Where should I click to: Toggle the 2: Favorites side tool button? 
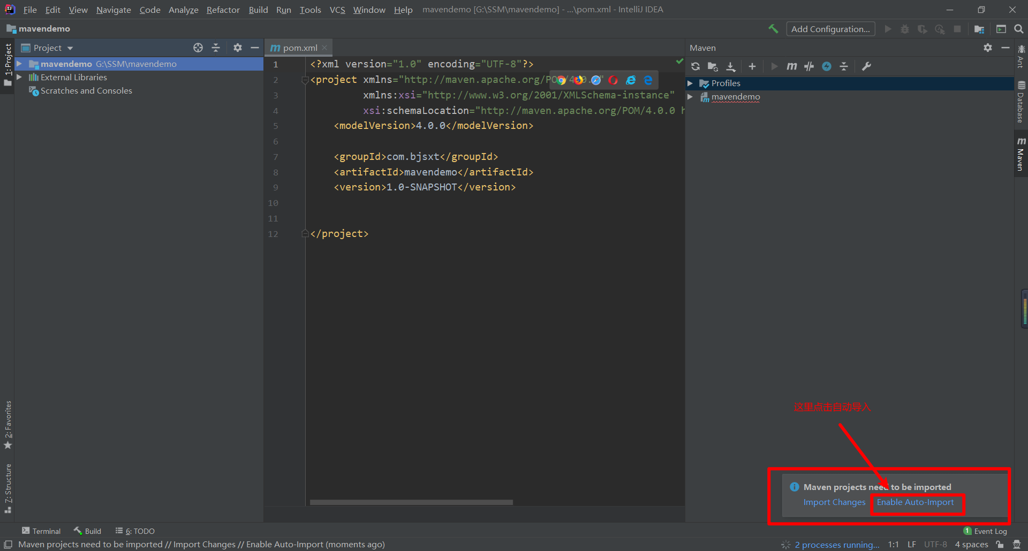coord(7,425)
